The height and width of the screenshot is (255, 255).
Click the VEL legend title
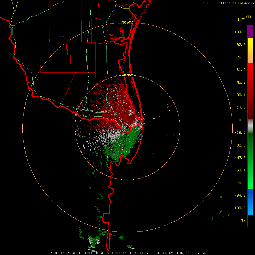[249, 17]
